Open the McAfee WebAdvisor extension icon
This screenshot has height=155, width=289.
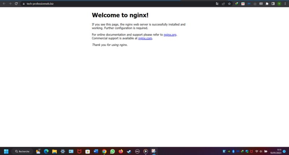[x=243, y=4]
